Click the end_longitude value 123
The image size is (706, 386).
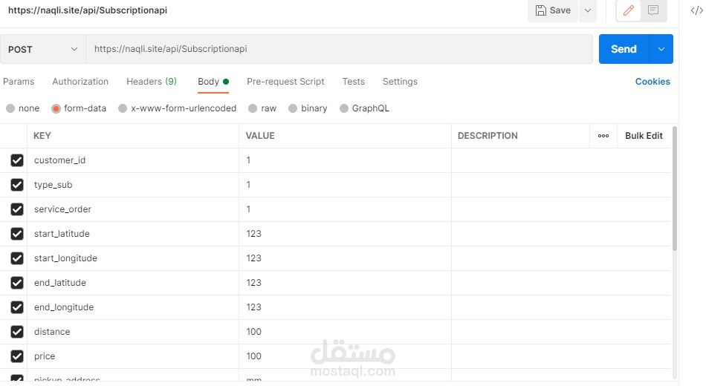(253, 307)
